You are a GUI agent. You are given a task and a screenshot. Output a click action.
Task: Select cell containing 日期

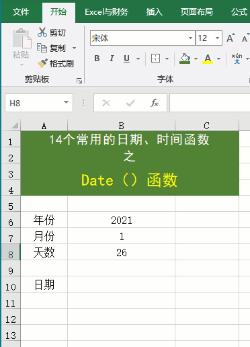click(x=44, y=284)
